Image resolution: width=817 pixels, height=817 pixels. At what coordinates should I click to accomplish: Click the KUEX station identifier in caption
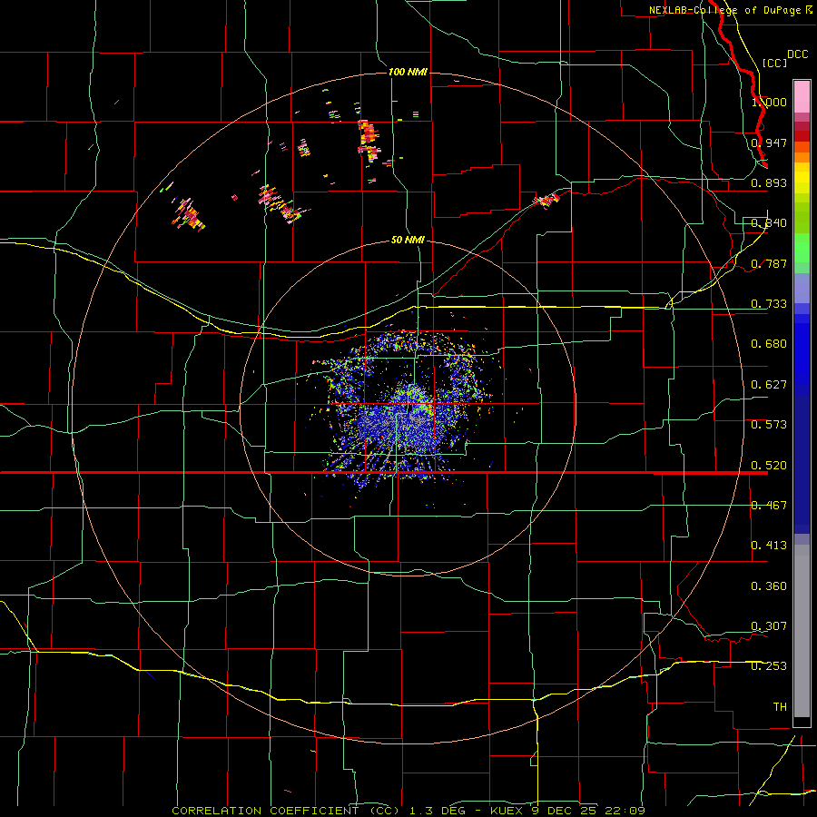pyautogui.click(x=507, y=811)
